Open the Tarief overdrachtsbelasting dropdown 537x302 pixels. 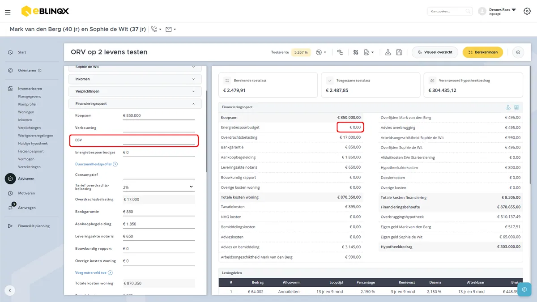point(159,187)
